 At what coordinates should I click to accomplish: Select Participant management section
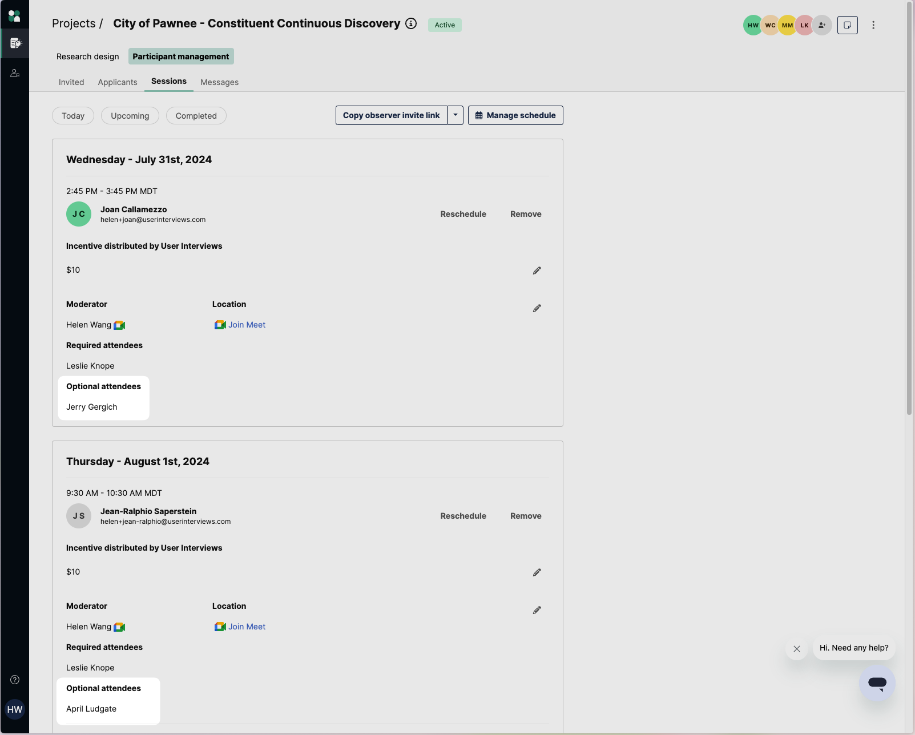[x=181, y=56]
